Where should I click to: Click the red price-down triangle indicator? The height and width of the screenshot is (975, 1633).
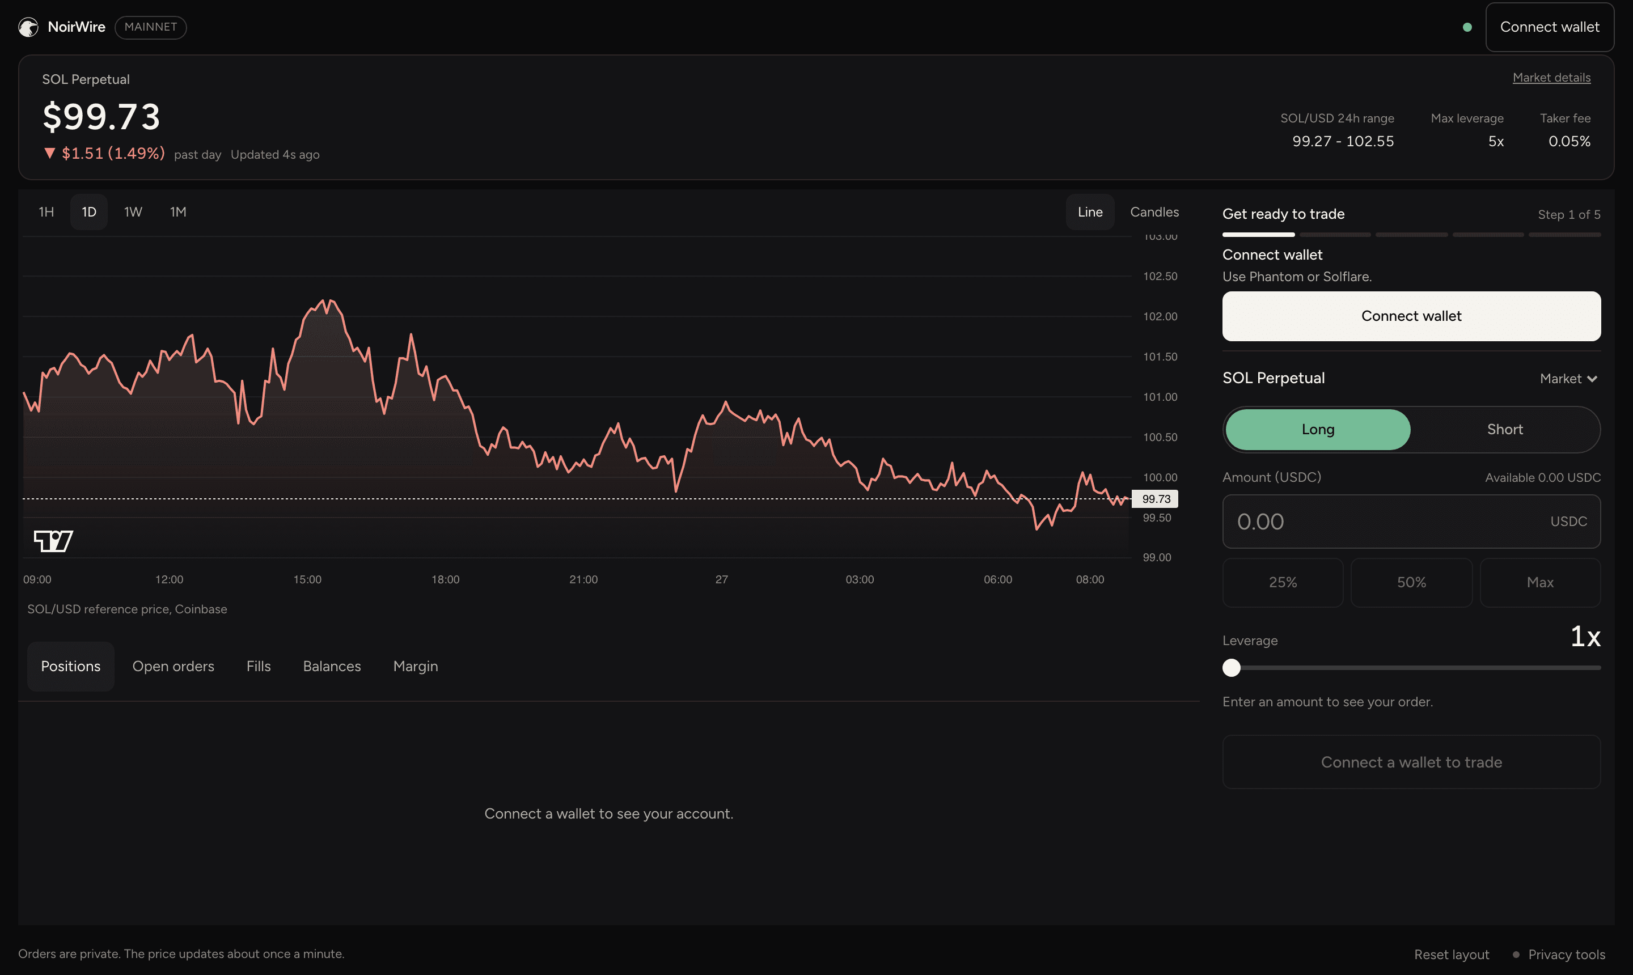click(x=49, y=153)
